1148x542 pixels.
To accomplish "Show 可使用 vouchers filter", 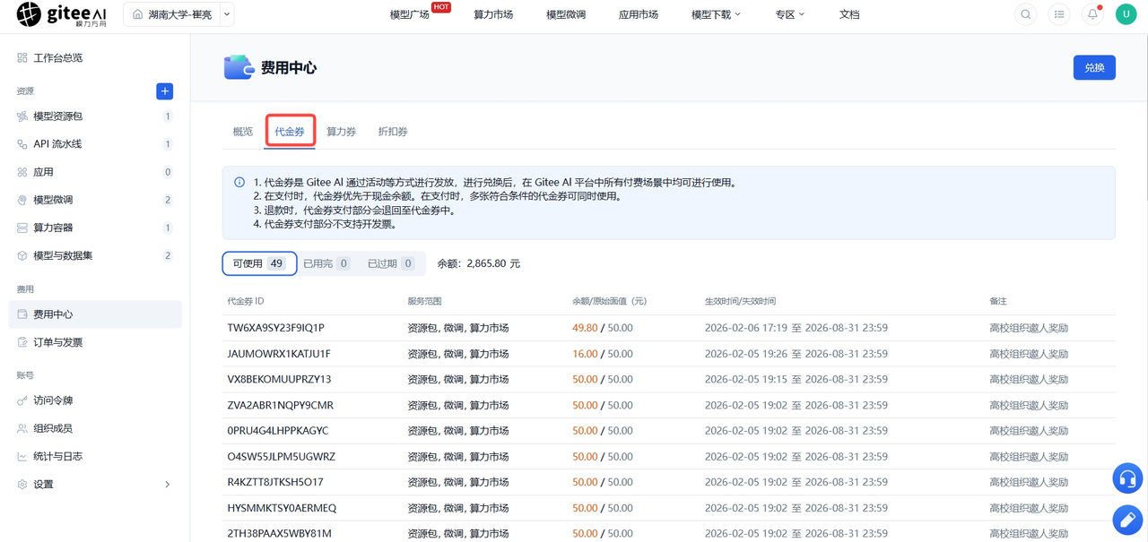I will point(259,263).
